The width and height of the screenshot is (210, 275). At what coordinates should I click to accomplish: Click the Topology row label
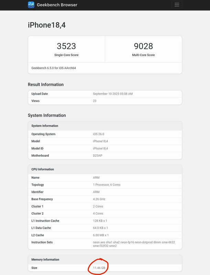coord(38,185)
